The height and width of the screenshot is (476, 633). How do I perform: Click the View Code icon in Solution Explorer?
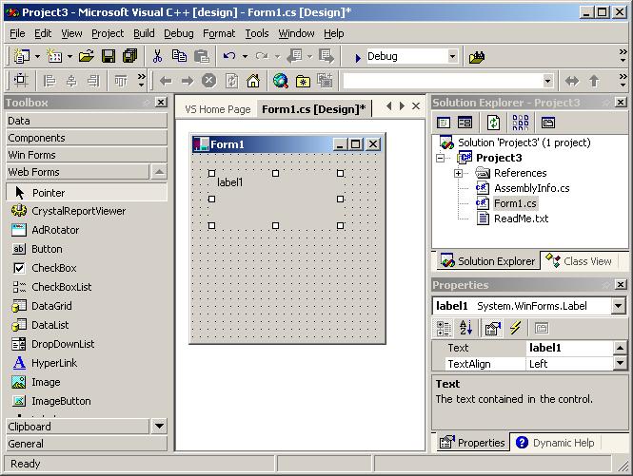[444, 123]
